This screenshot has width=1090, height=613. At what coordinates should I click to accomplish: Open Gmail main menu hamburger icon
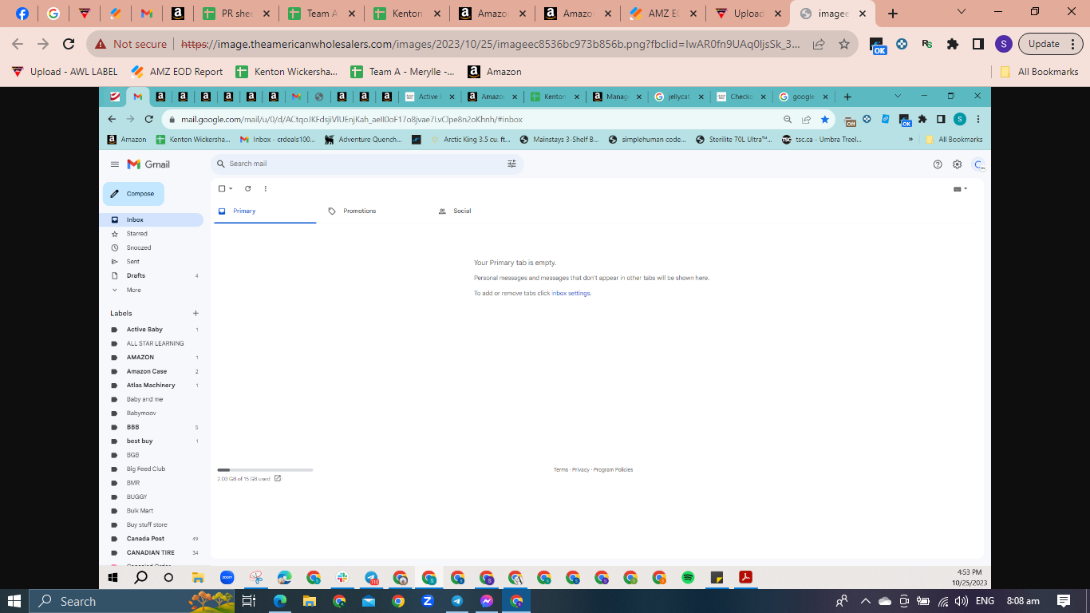[115, 164]
